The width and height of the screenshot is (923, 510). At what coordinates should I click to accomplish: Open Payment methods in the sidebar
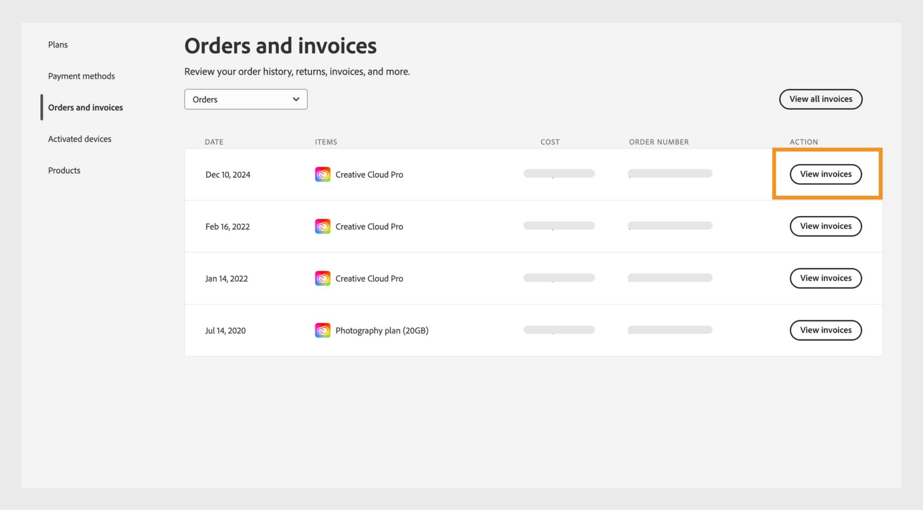pos(81,75)
